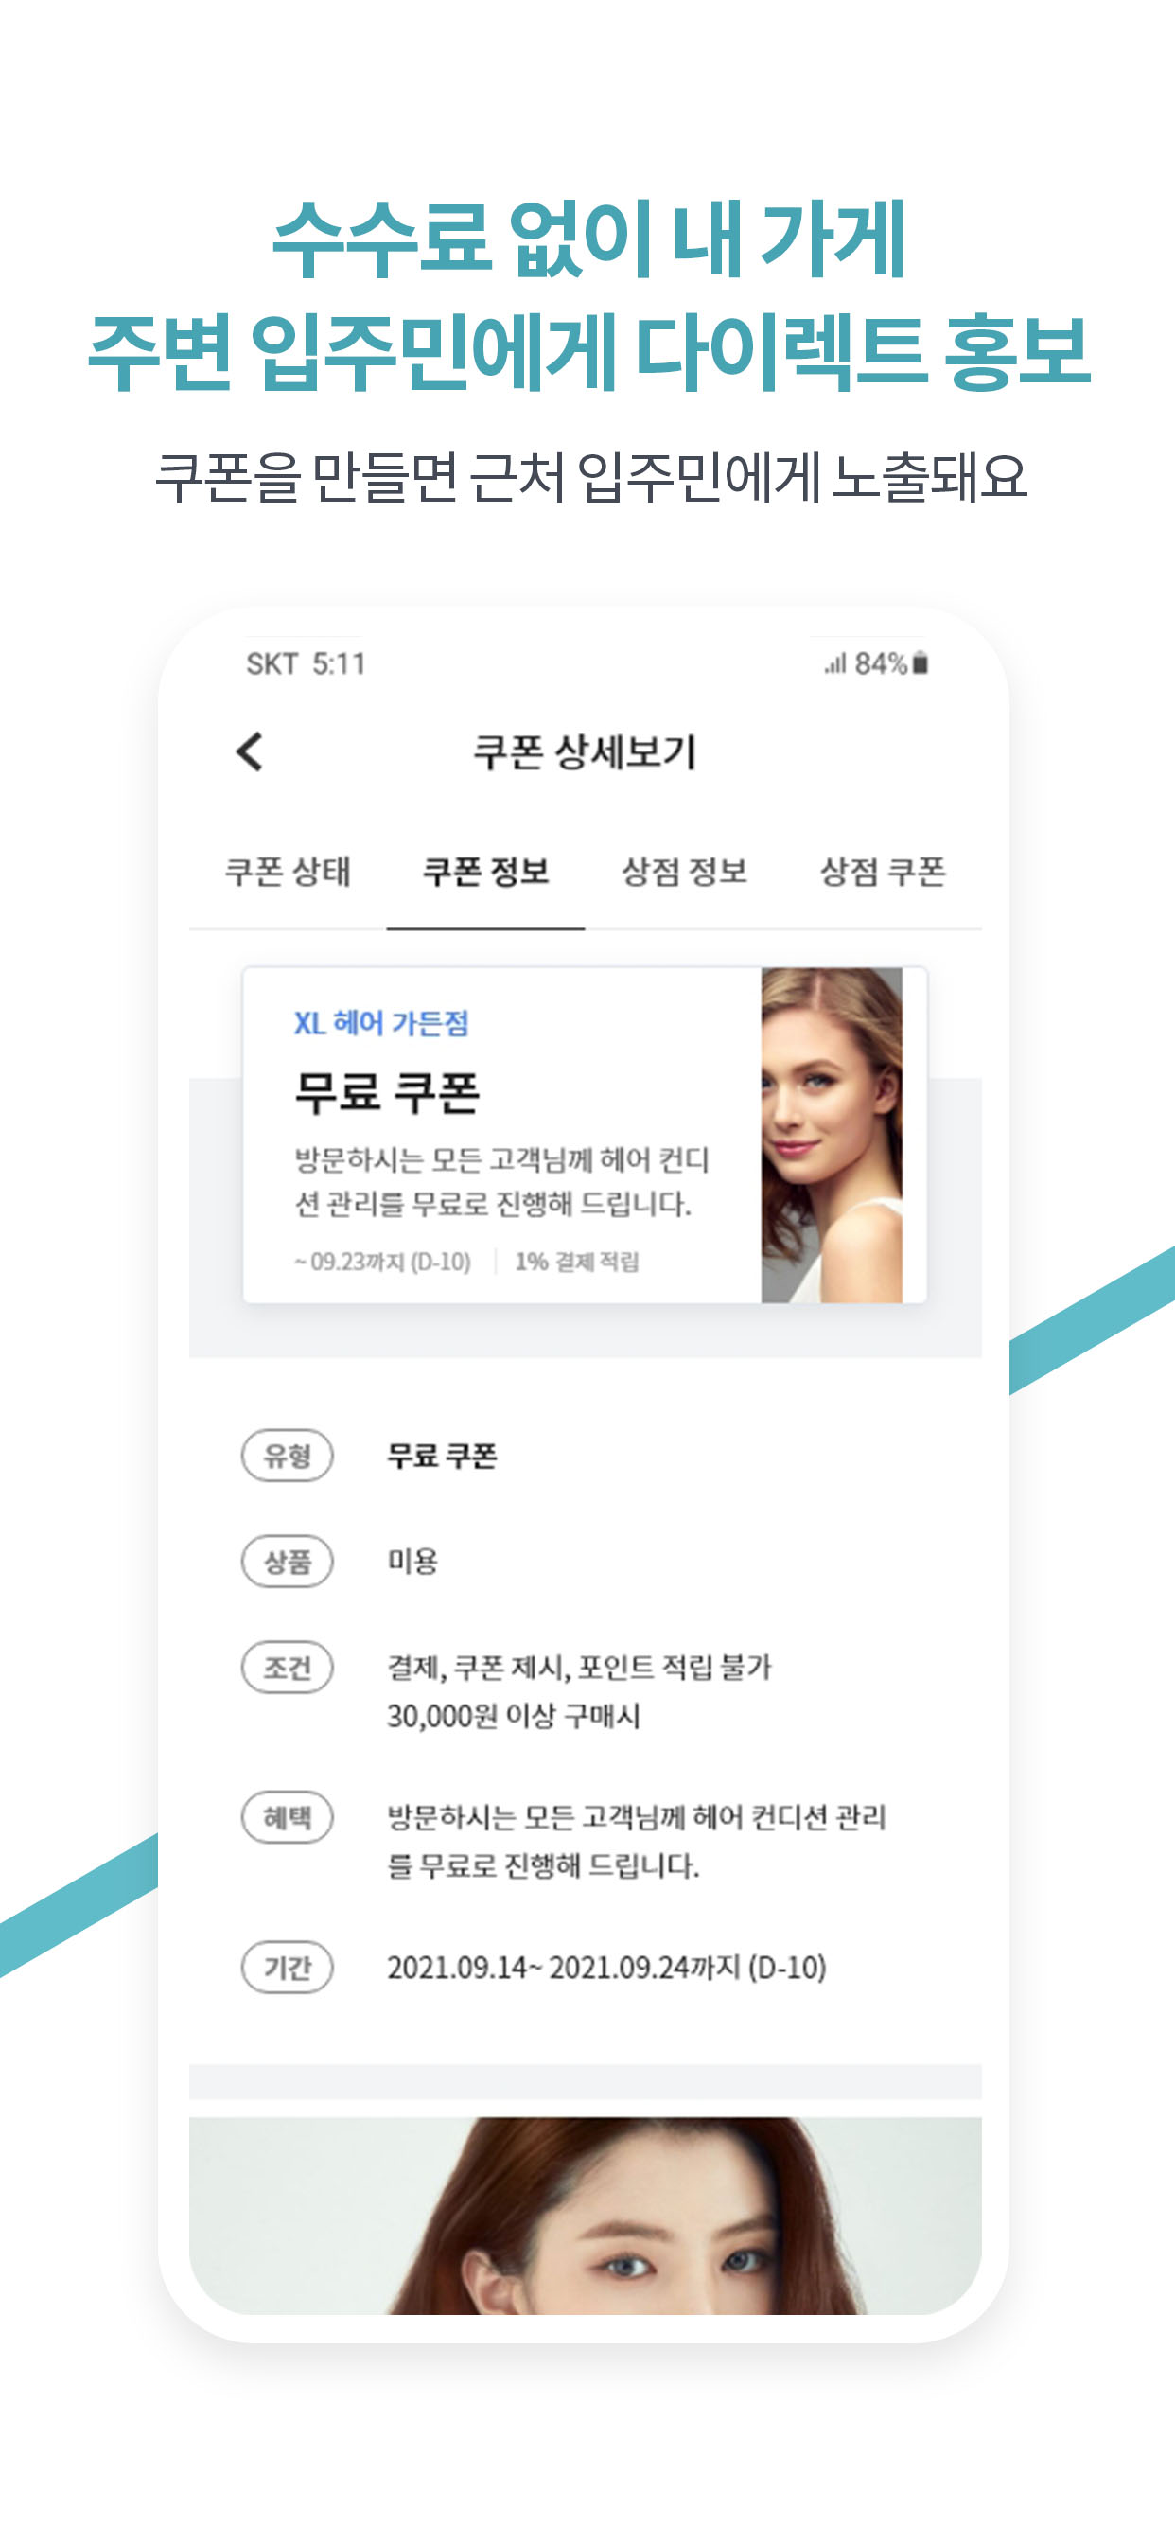The height and width of the screenshot is (2544, 1175).
Task: Open the XL 헤어 가든점 store link
Action: pos(381,1023)
